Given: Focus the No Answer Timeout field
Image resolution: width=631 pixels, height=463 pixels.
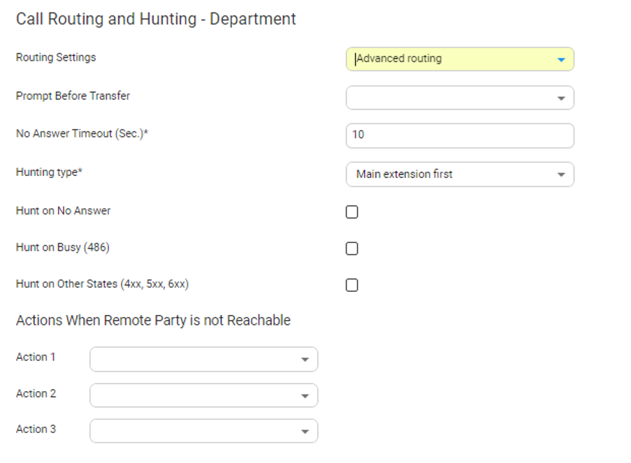Looking at the screenshot, I should (x=460, y=135).
